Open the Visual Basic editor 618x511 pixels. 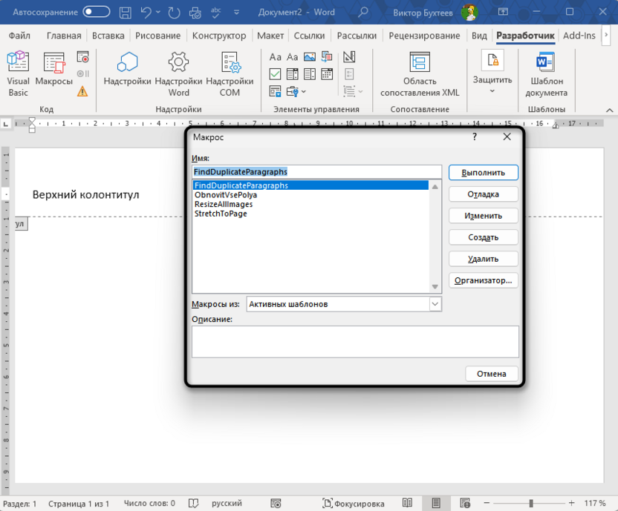pyautogui.click(x=18, y=70)
